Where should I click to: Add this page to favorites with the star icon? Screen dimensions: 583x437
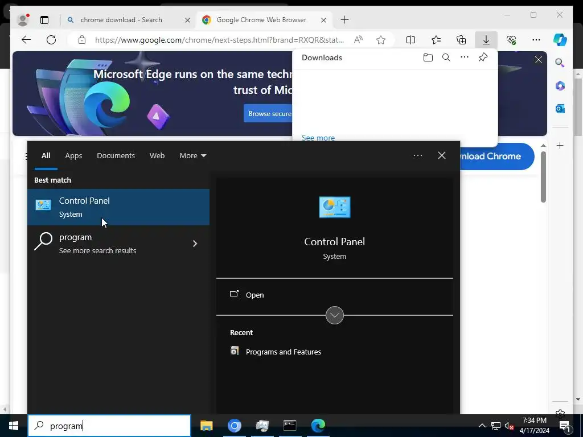(381, 40)
